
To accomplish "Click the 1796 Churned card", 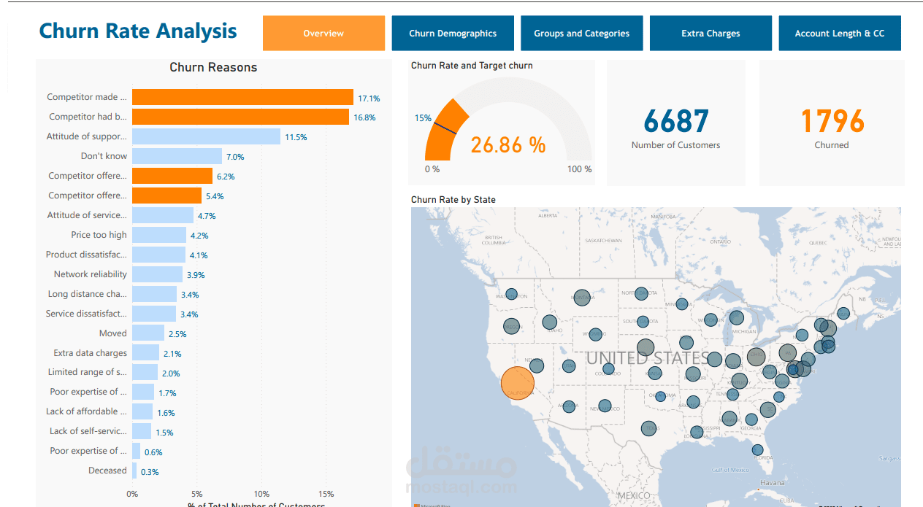I will 832,123.
